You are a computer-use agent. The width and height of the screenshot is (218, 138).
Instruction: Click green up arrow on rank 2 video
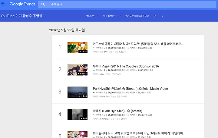pyautogui.click(x=94, y=70)
